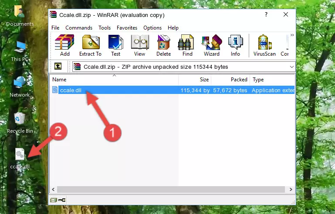Run the Test archive tool
The image size is (335, 214).
point(115,45)
